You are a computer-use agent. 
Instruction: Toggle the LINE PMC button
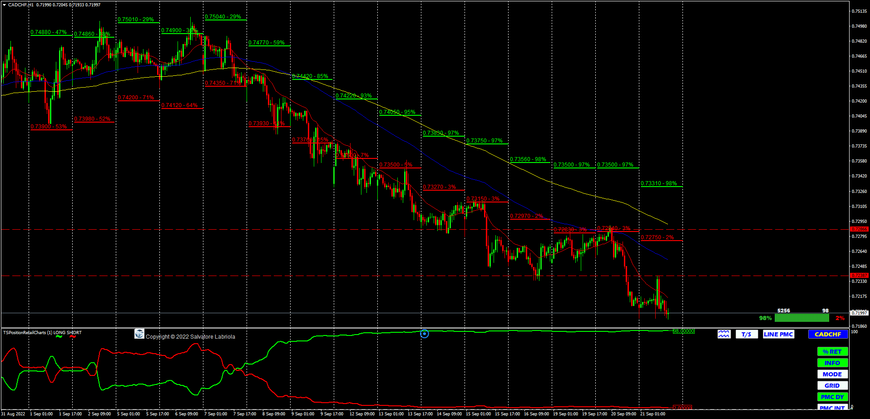tap(778, 334)
